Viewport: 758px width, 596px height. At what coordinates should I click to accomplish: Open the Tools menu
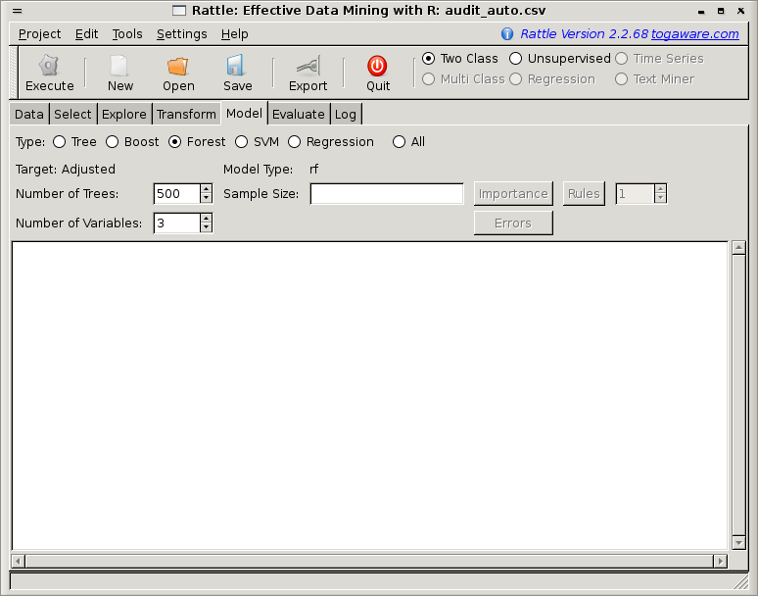tap(127, 34)
